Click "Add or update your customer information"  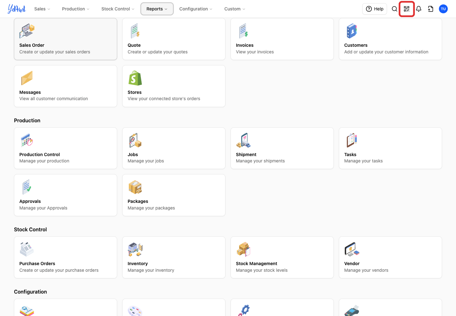tap(386, 52)
